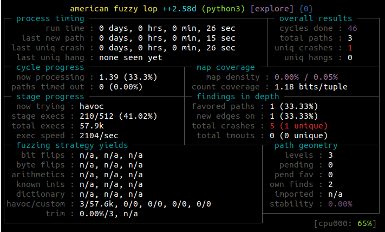
Task: Click the 'new edges on' label
Action: pos(226,116)
